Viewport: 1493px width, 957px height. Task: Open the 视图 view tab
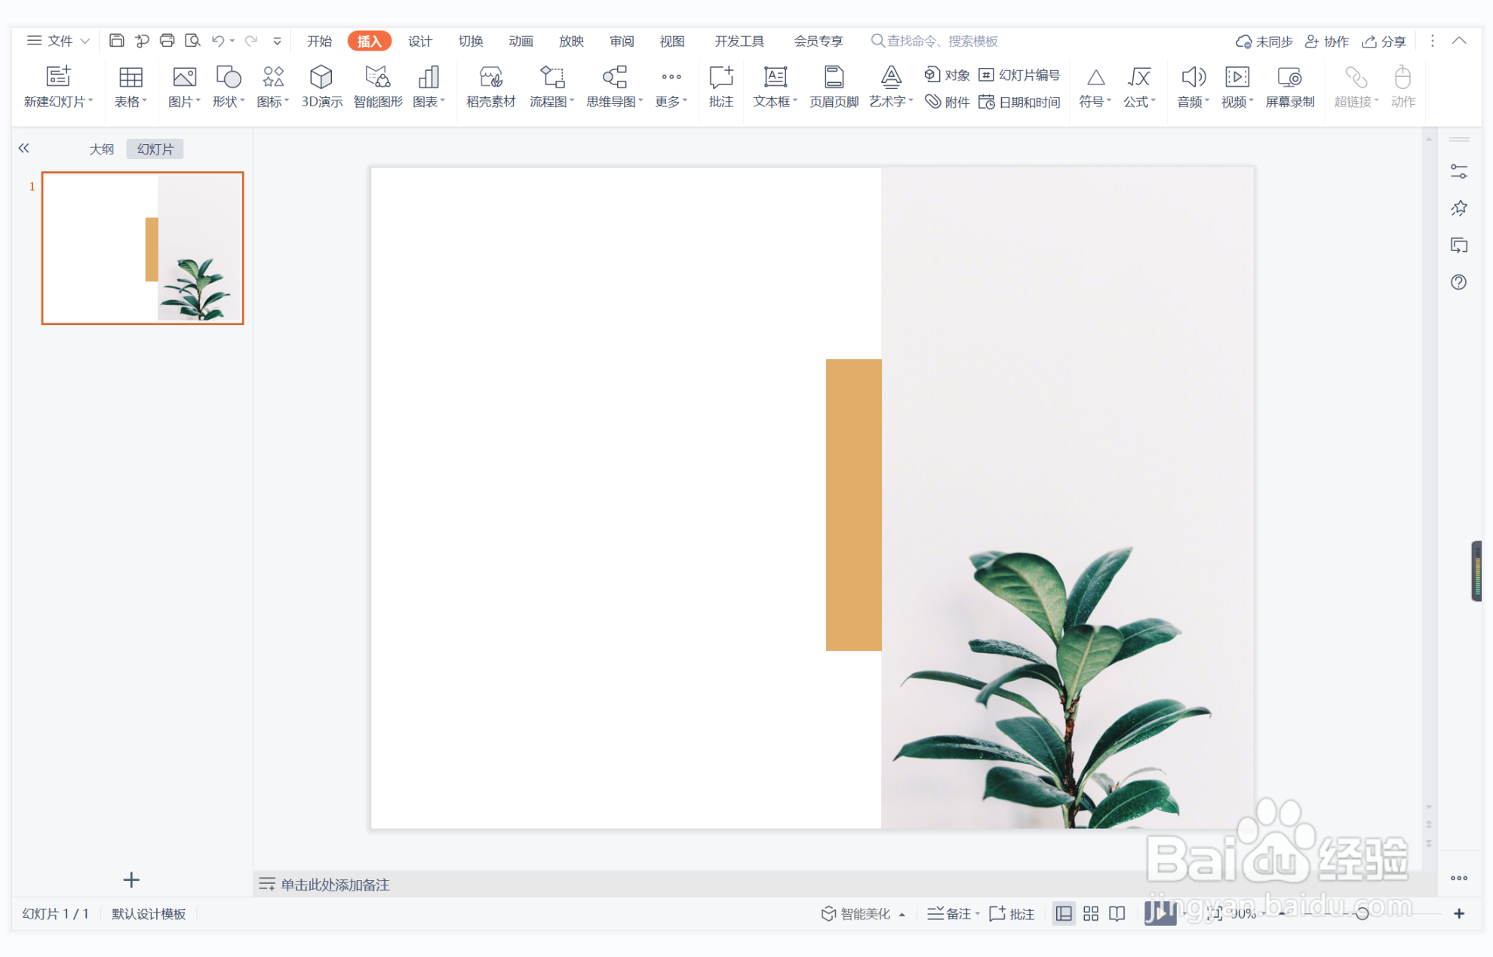point(671,41)
